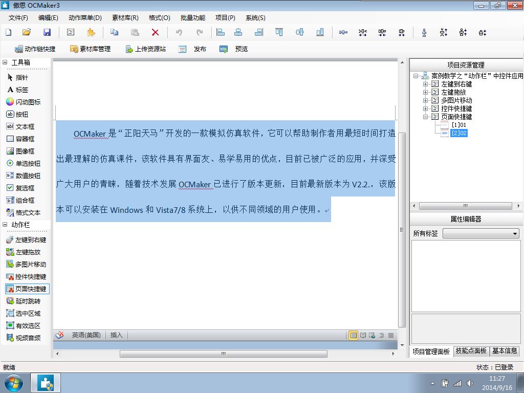Open the 动作菜单(D) menu
This screenshot has height=393, width=524.
click(85, 18)
